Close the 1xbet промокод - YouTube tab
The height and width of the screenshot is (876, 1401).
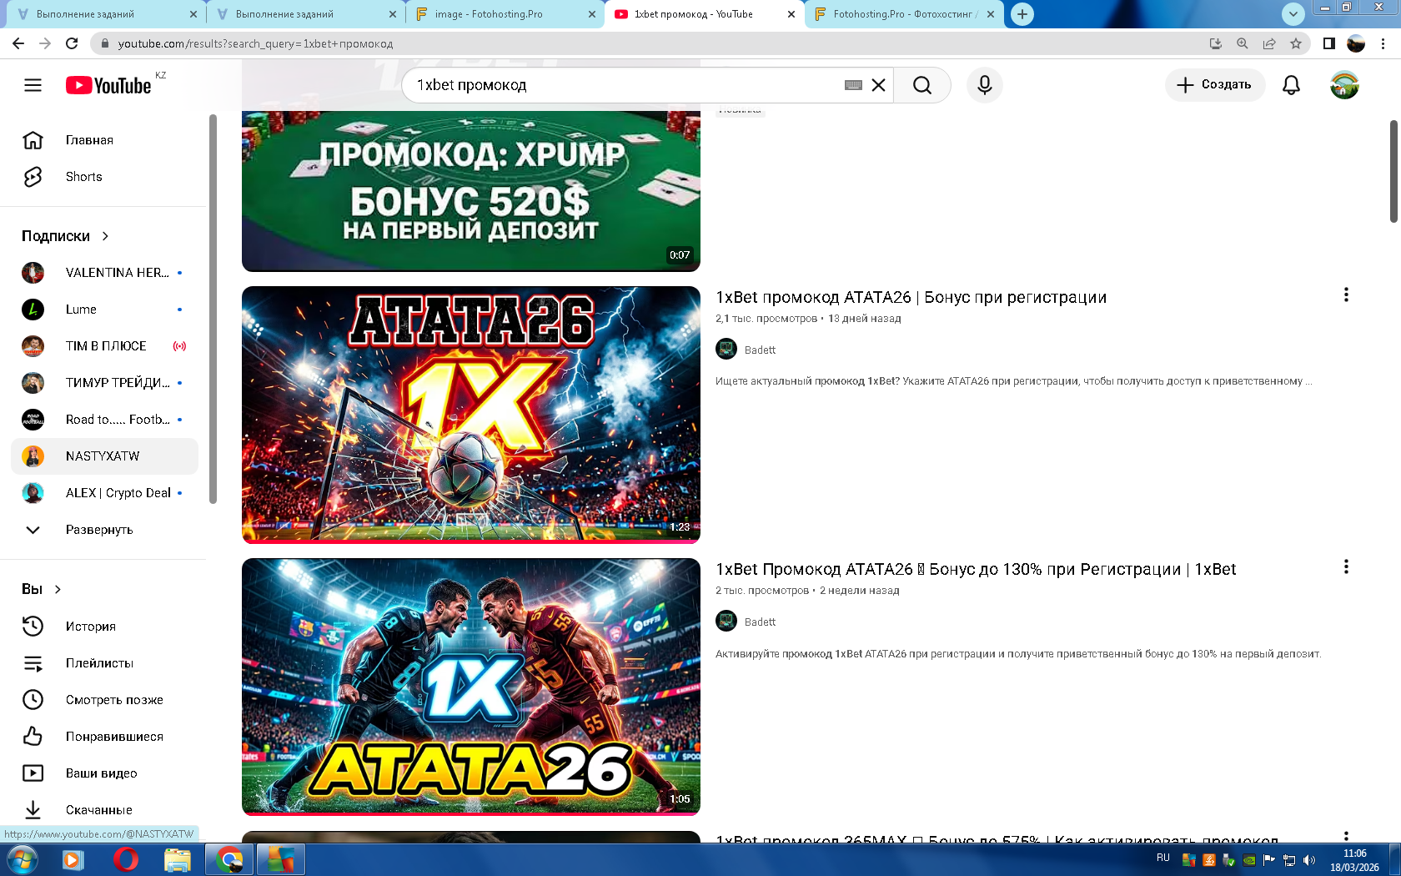tap(791, 14)
